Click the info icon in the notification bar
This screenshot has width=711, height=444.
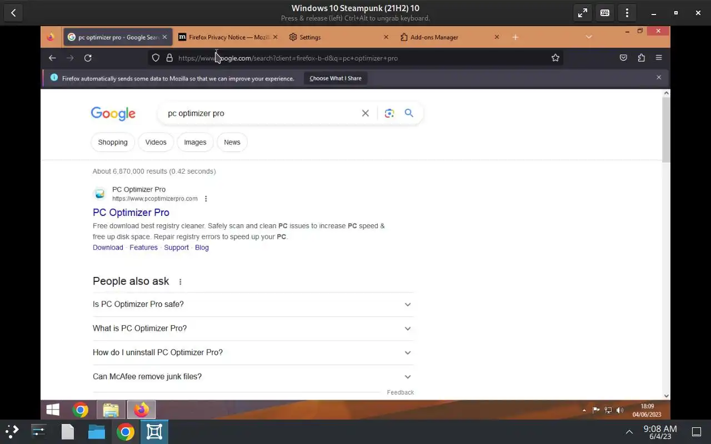pyautogui.click(x=54, y=78)
